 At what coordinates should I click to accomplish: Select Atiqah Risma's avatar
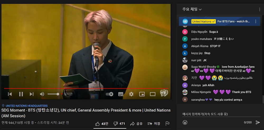(x=185, y=46)
